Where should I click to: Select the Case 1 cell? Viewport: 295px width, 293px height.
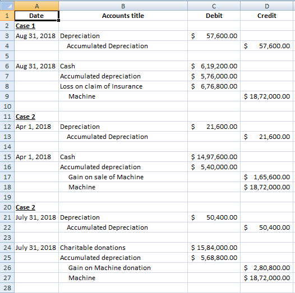click(36, 26)
